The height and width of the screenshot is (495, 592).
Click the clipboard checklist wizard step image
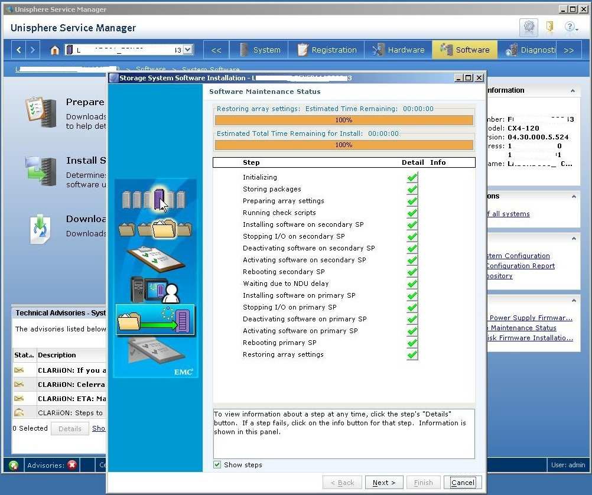pos(155,259)
